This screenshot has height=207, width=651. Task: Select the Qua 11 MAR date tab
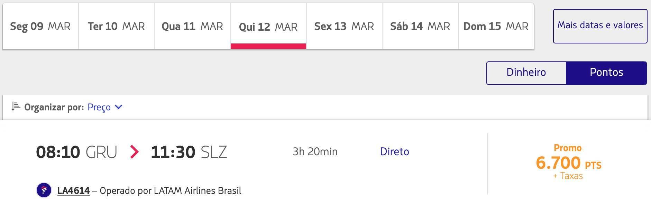[192, 26]
